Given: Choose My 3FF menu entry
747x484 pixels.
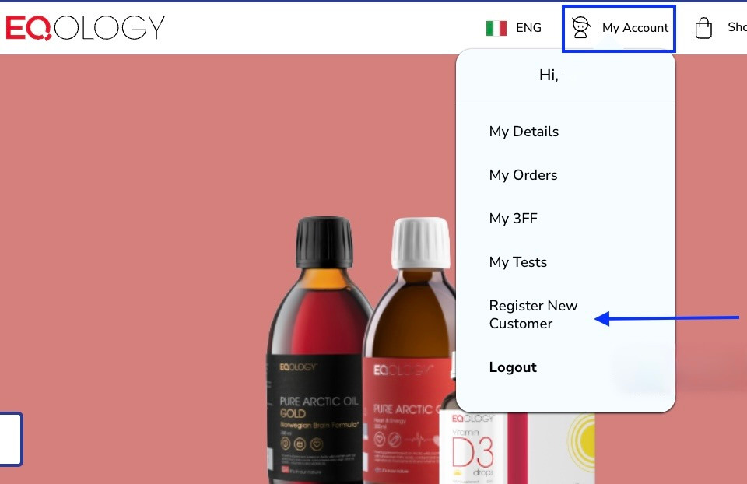Looking at the screenshot, I should [513, 219].
